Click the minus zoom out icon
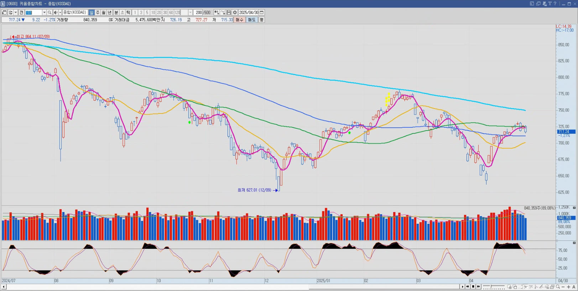This screenshot has height=291, width=578. pyautogui.click(x=563, y=287)
